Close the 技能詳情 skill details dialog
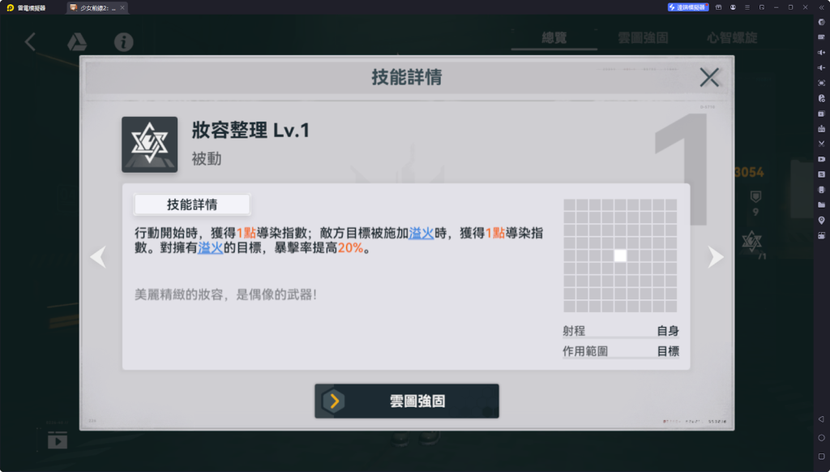The height and width of the screenshot is (472, 830). (x=709, y=77)
